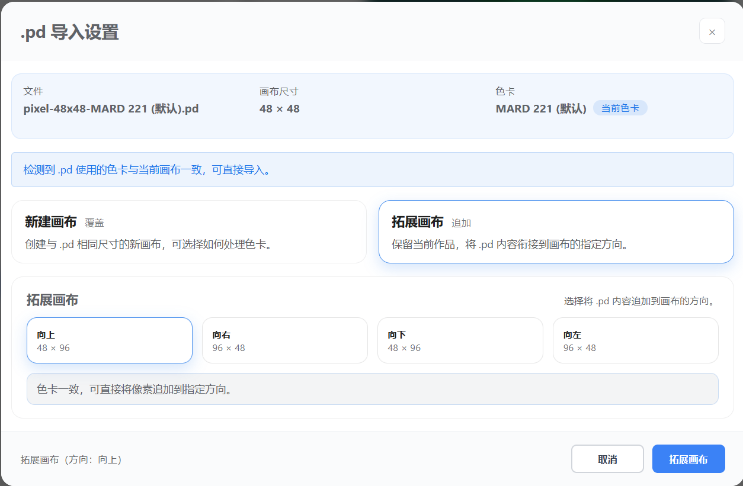Click the 当前色卡 badge
The width and height of the screenshot is (743, 486).
[620, 108]
